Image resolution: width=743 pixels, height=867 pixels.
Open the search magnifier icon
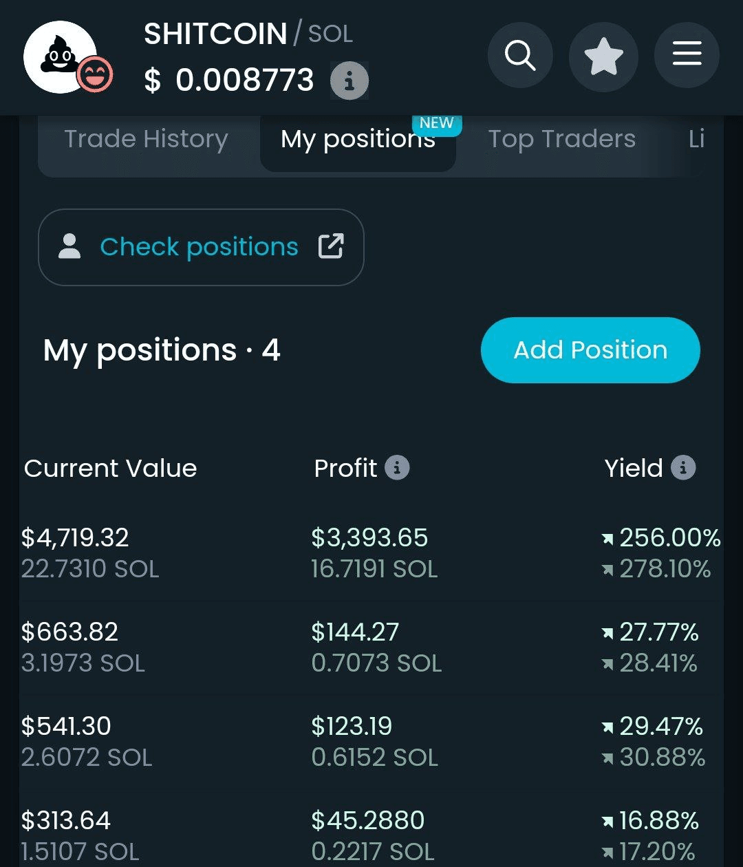tap(520, 55)
